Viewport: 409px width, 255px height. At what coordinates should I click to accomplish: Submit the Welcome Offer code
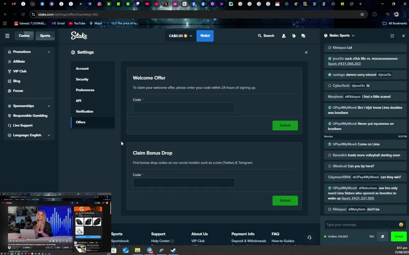(x=285, y=125)
